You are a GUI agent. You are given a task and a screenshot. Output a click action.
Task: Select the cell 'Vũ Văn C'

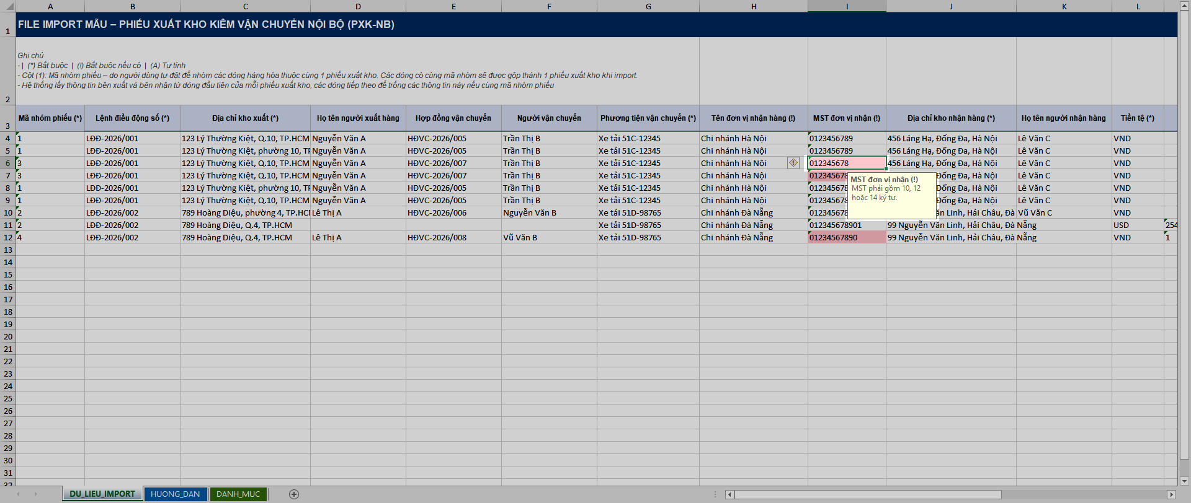(1064, 212)
